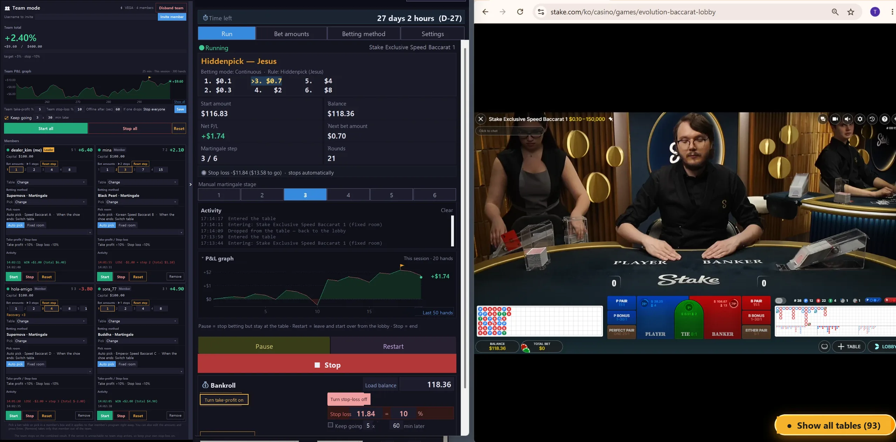This screenshot has width=896, height=442.
Task: Open the Last 50 hands link
Action: pyautogui.click(x=438, y=313)
